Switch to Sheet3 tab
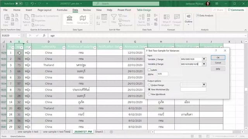Screen dimensions: 248x139 (99, 132)
